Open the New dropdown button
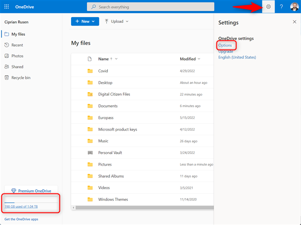The image size is (301, 225). tap(85, 21)
